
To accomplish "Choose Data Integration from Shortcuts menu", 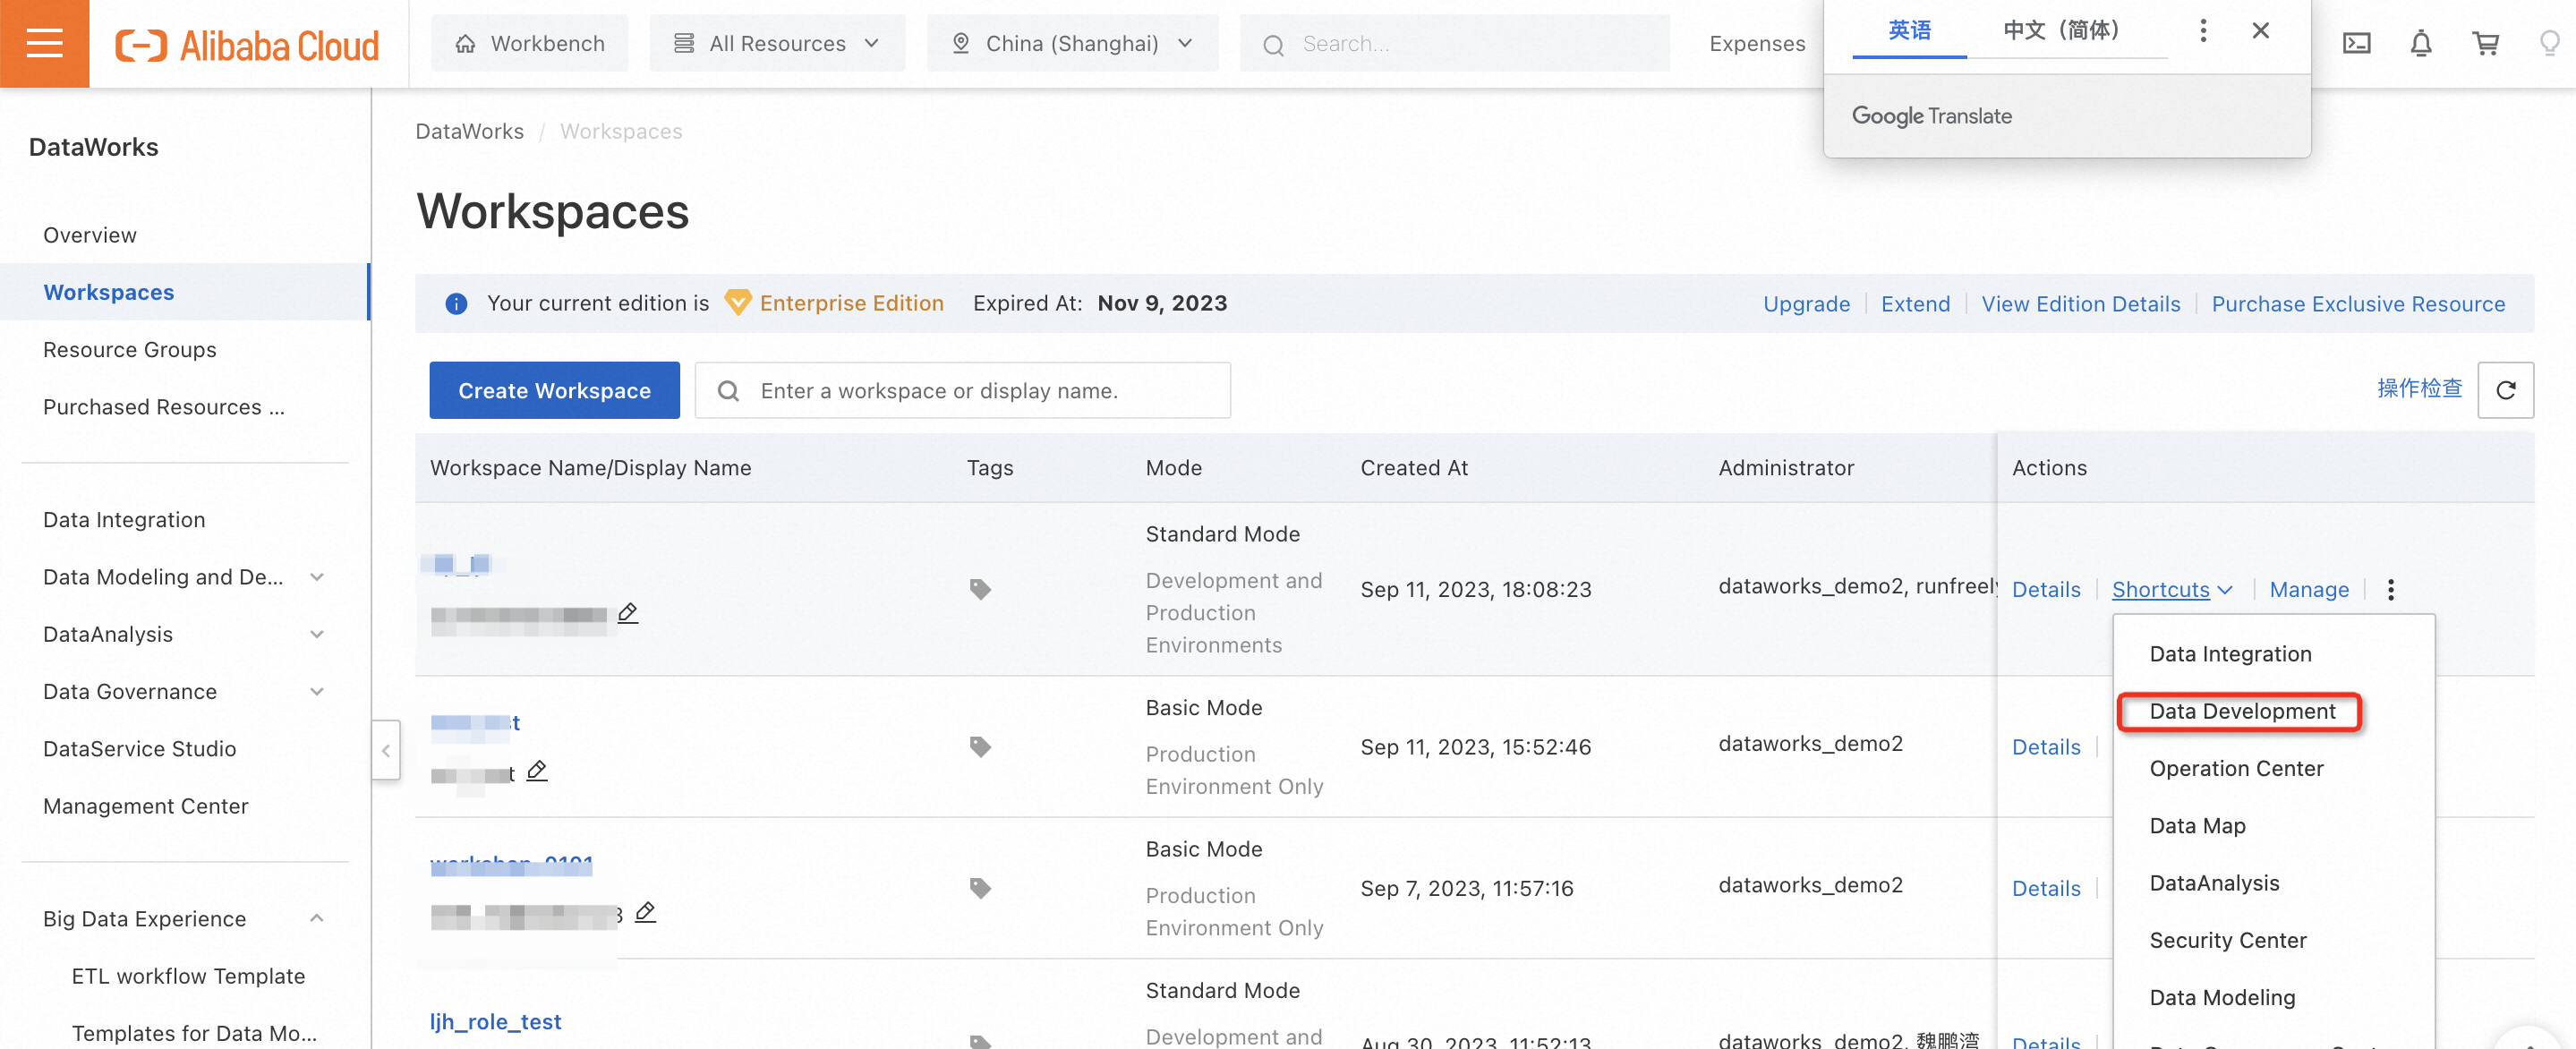I will [x=2230, y=654].
